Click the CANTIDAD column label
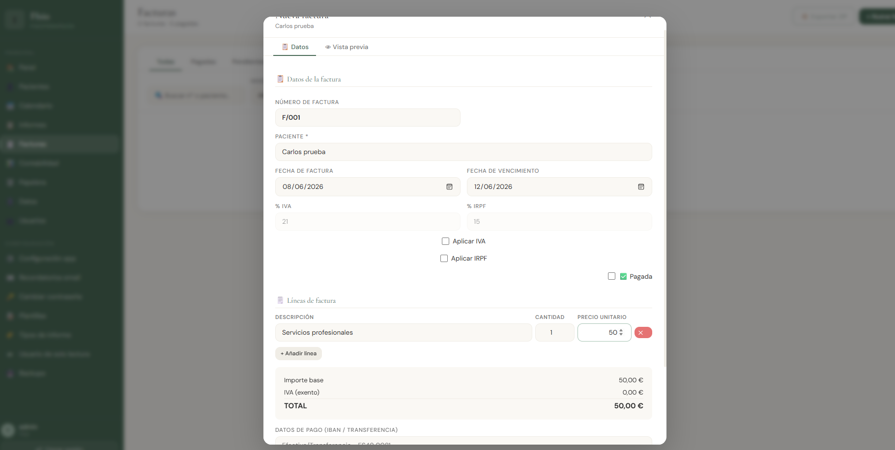The width and height of the screenshot is (895, 450). (549, 318)
